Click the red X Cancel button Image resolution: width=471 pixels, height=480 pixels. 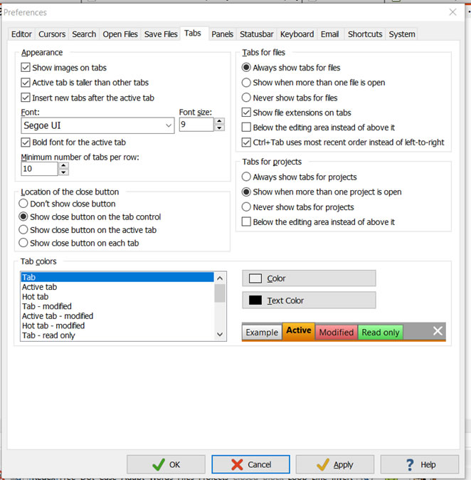click(x=250, y=464)
